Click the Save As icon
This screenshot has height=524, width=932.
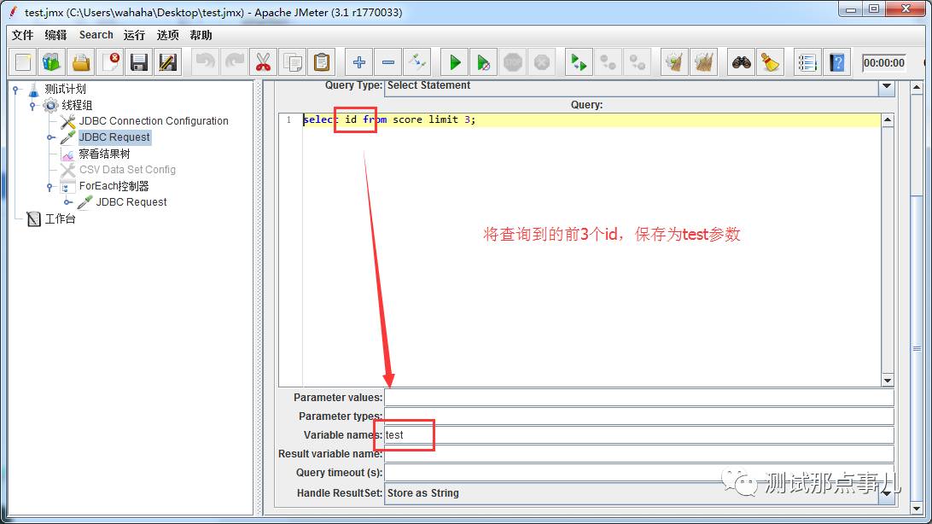[x=168, y=61]
